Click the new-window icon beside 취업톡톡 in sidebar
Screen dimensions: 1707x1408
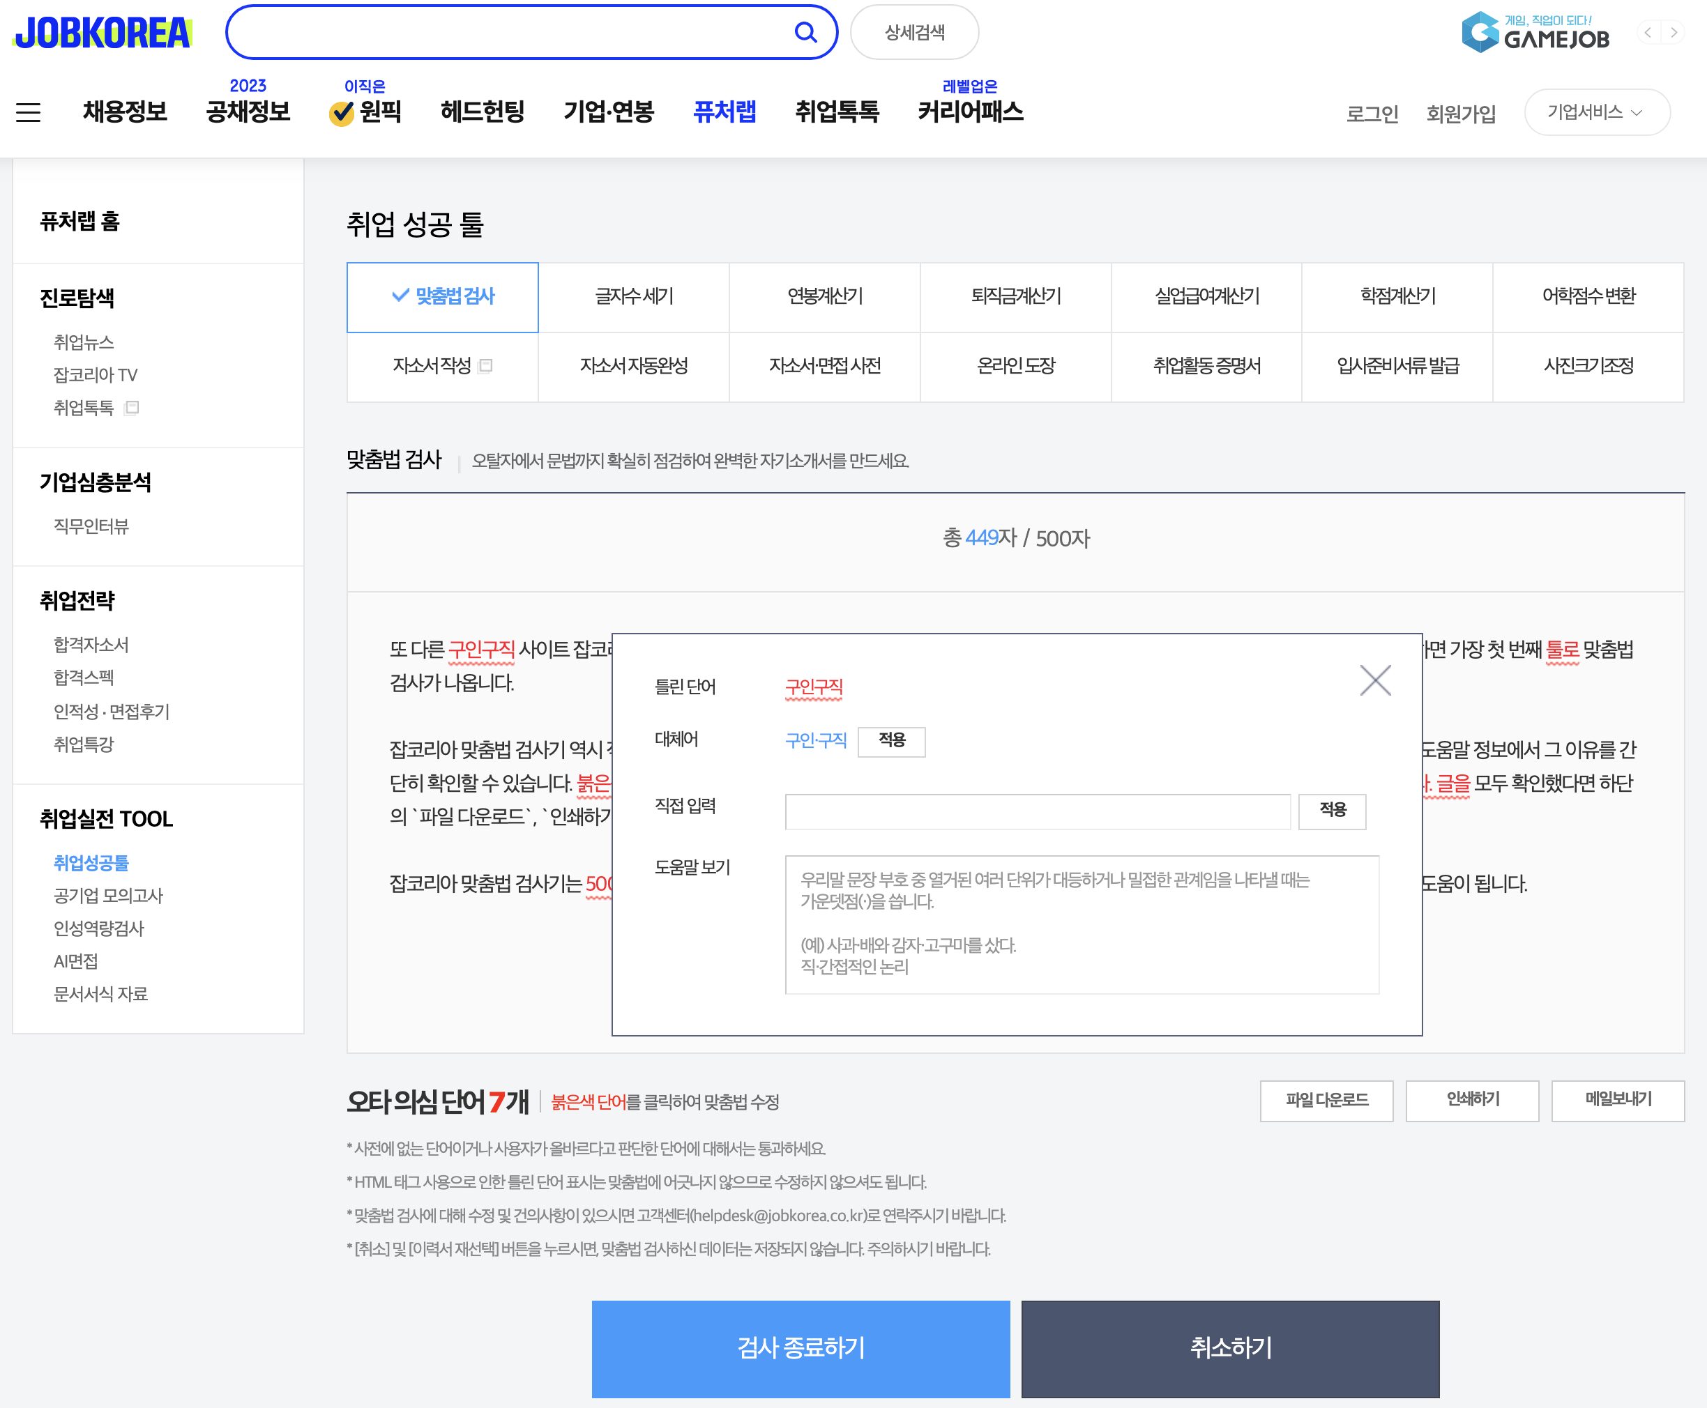coord(132,407)
